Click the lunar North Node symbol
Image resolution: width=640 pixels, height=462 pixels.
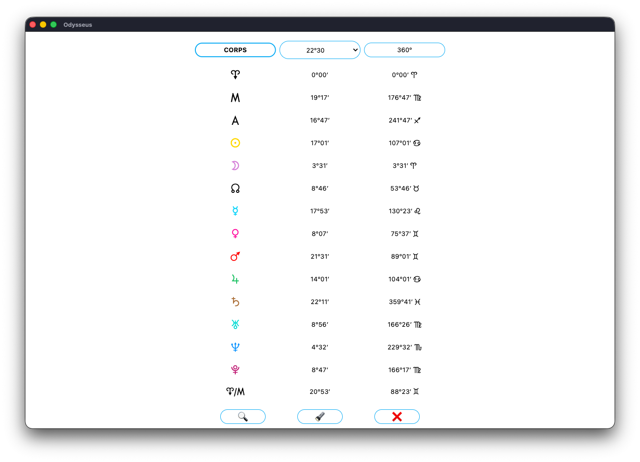(235, 188)
